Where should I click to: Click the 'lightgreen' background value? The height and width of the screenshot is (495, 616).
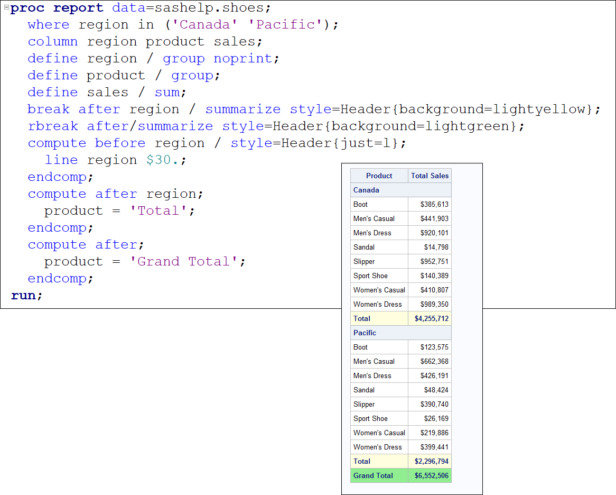click(467, 126)
